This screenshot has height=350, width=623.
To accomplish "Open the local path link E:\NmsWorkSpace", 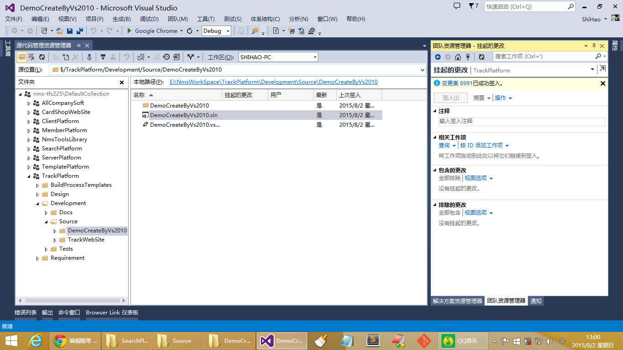I will point(274,82).
